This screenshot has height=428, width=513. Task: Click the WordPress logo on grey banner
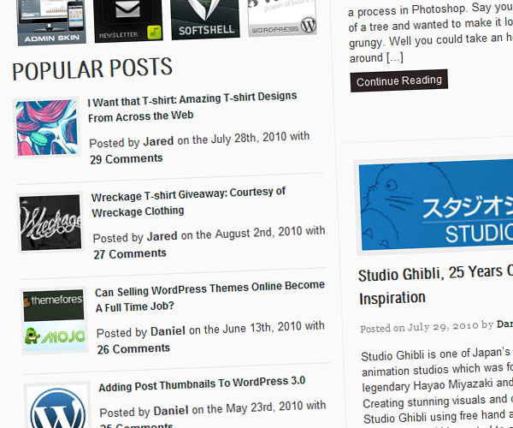[x=309, y=25]
